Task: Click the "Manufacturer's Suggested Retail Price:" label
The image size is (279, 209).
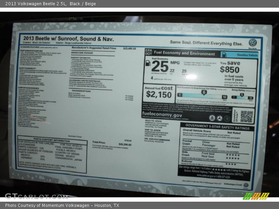Action: (x=94, y=48)
